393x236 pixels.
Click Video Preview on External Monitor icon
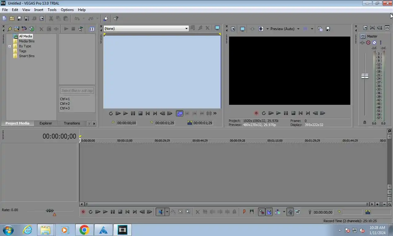242,29
